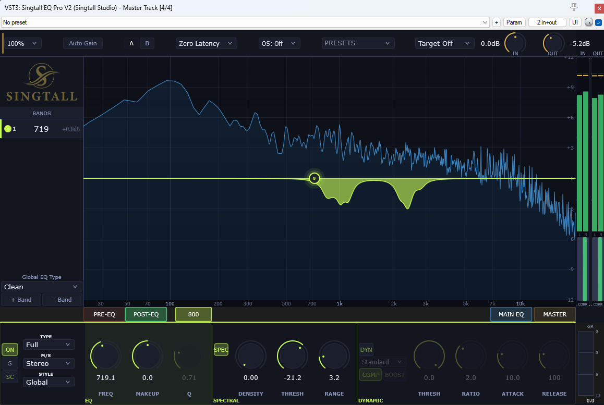Open the Global EQ Type Clean dropdown
The width and height of the screenshot is (604, 405).
click(41, 287)
